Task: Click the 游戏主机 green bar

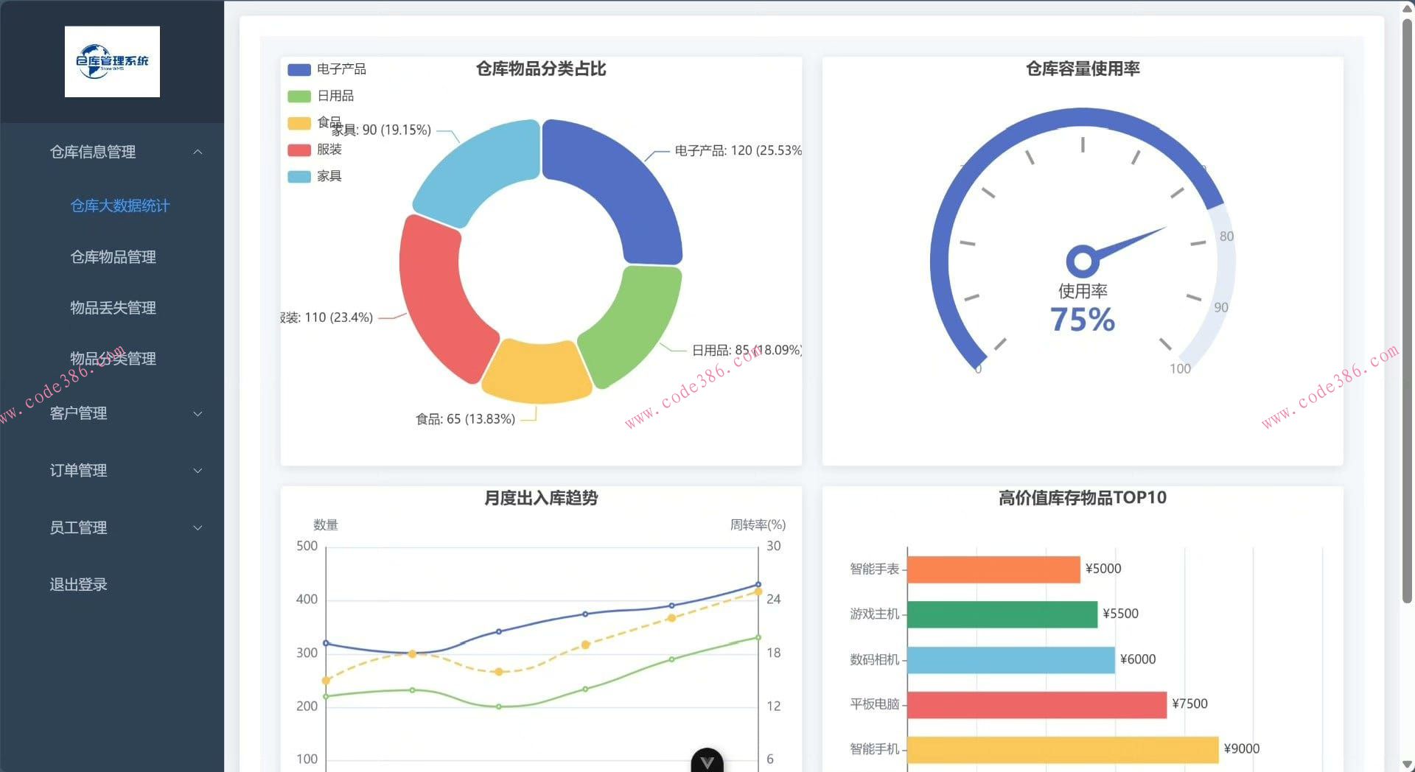Action: pos(1002,614)
